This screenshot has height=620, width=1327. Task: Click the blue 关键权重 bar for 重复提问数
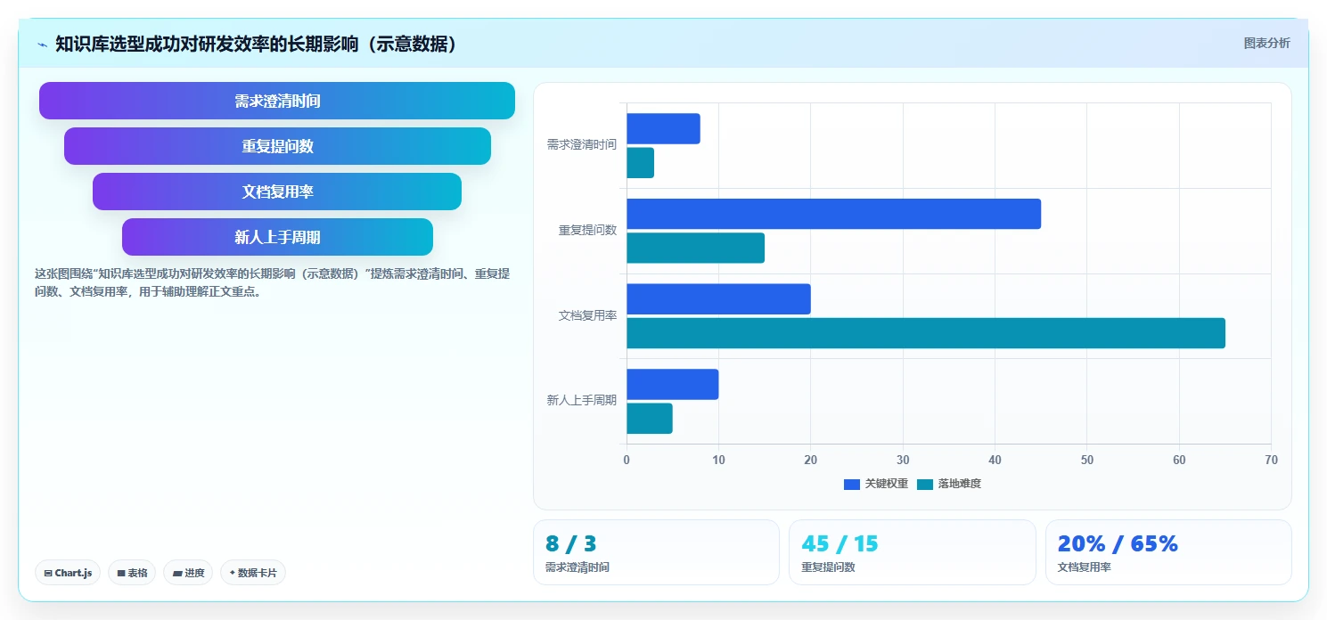(x=833, y=214)
